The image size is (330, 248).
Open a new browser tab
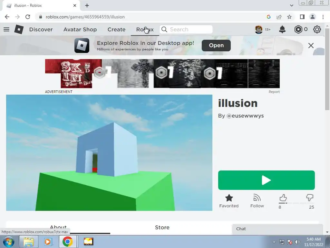[87, 6]
